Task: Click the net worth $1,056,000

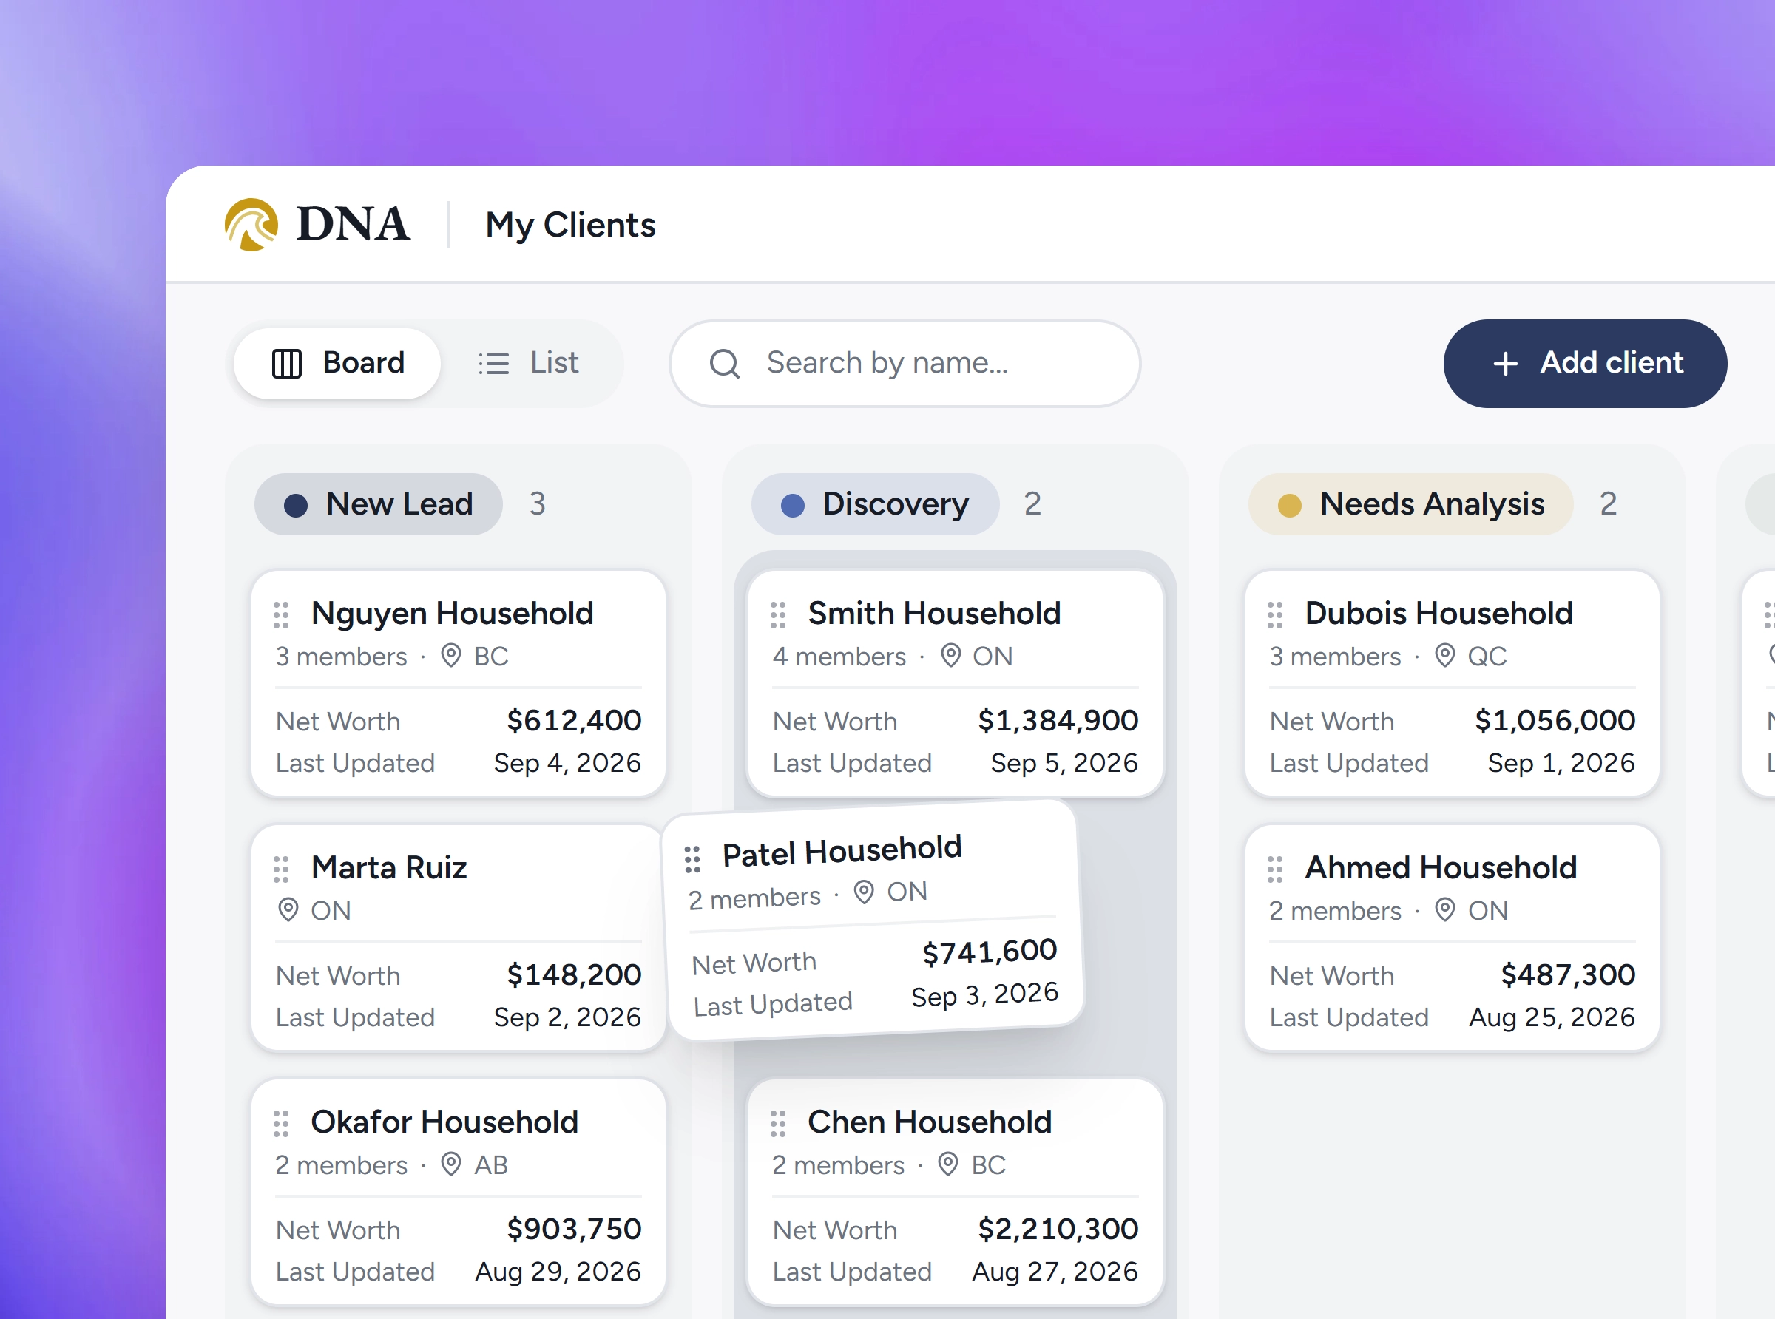Action: pos(1555,720)
